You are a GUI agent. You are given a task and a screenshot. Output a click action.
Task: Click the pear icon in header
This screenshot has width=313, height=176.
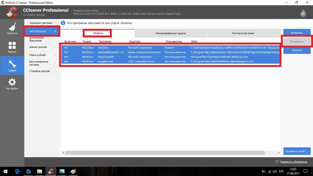(303, 13)
